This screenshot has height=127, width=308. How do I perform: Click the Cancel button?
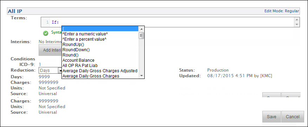(293, 117)
